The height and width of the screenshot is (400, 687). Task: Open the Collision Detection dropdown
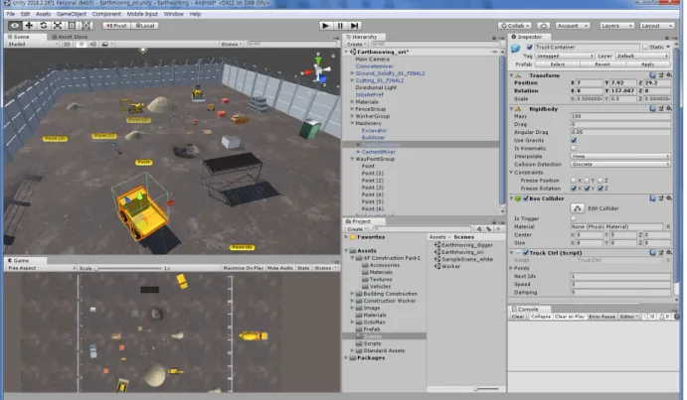pos(620,164)
